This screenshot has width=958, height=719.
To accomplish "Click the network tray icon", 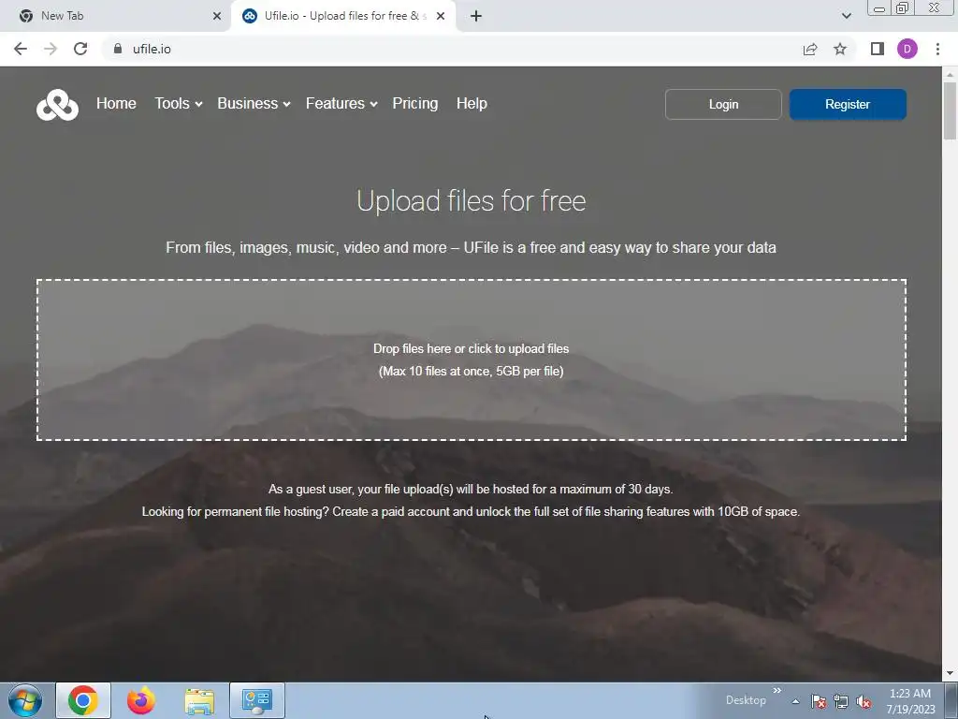I will 841,701.
